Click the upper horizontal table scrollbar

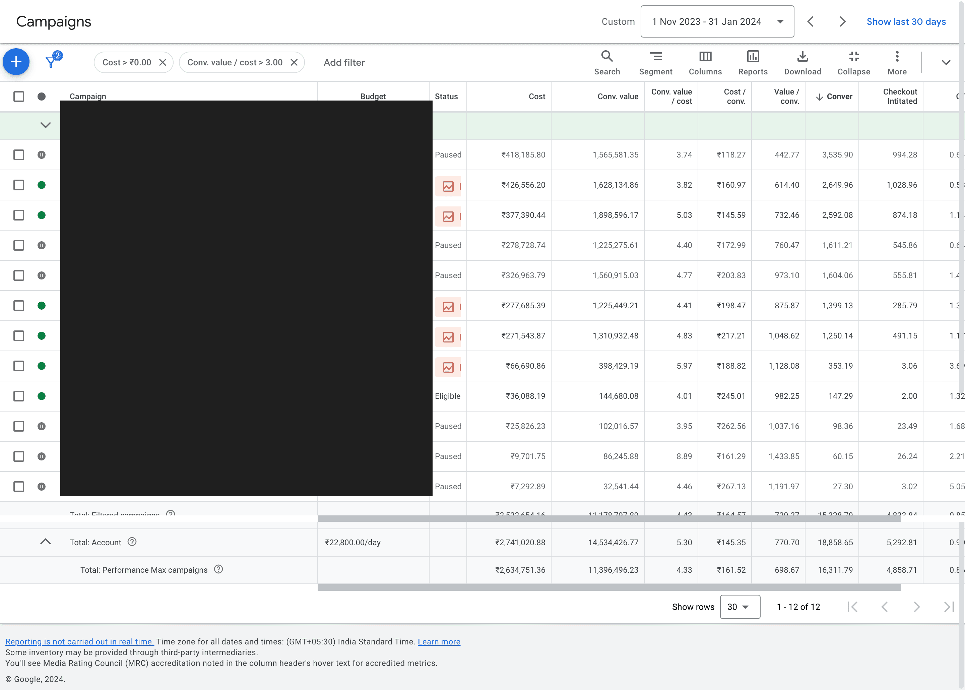tap(609, 519)
